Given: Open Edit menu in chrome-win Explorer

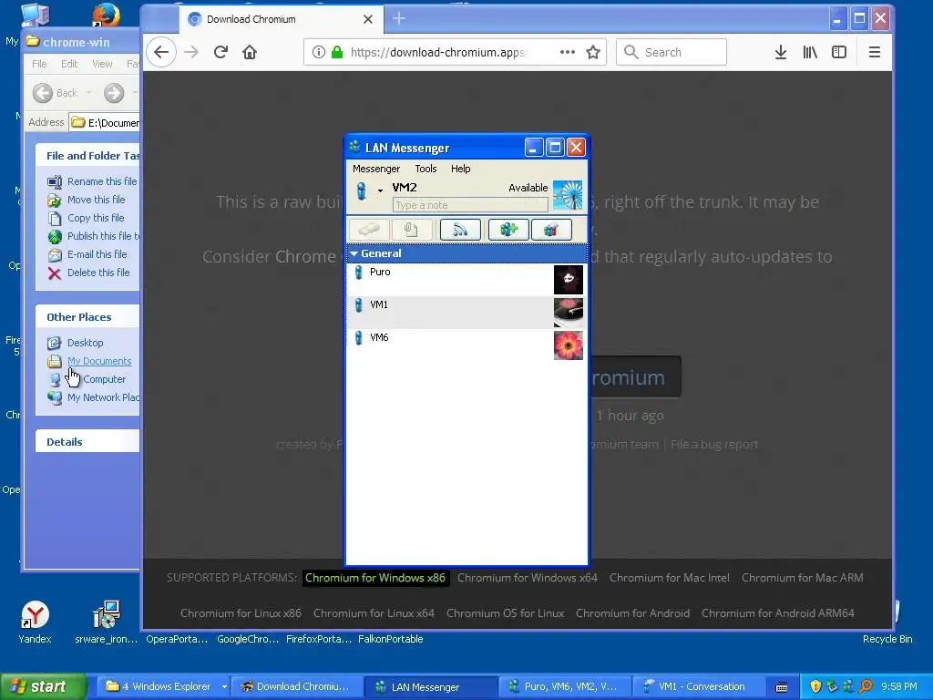Looking at the screenshot, I should click(x=69, y=64).
